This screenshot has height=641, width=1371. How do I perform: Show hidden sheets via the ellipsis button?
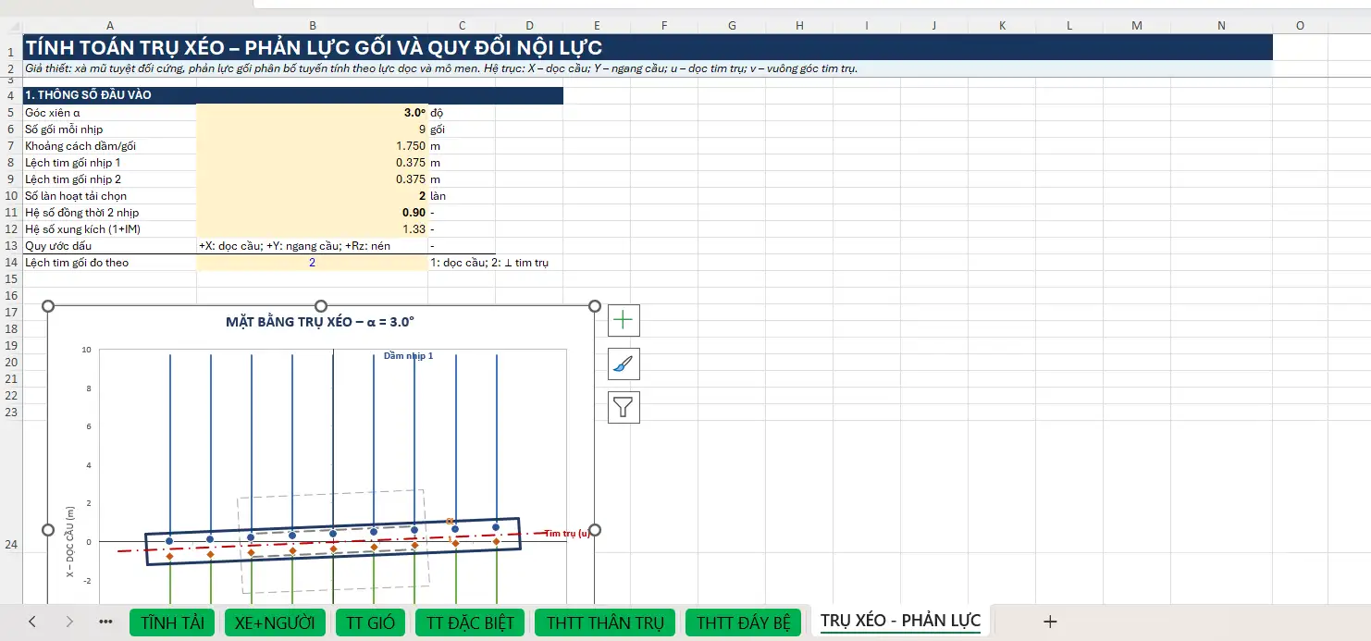pos(105,622)
